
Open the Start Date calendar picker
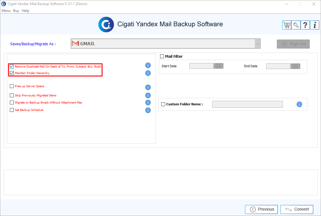tap(218, 66)
